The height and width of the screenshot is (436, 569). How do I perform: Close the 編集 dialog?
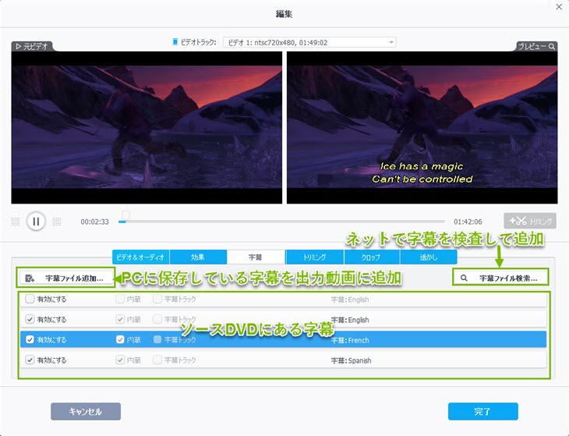click(x=559, y=7)
